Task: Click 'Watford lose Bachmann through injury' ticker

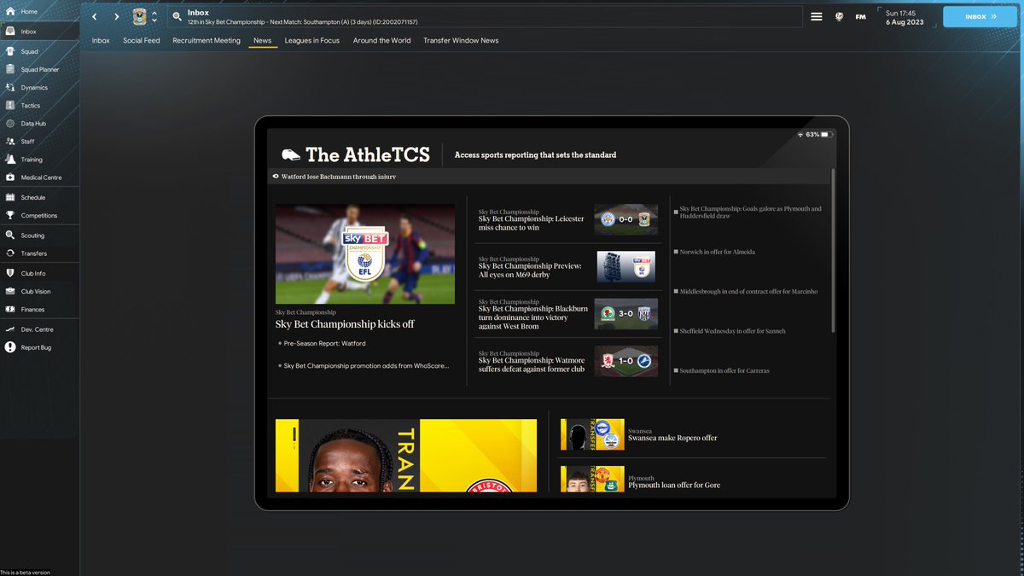Action: pyautogui.click(x=339, y=177)
